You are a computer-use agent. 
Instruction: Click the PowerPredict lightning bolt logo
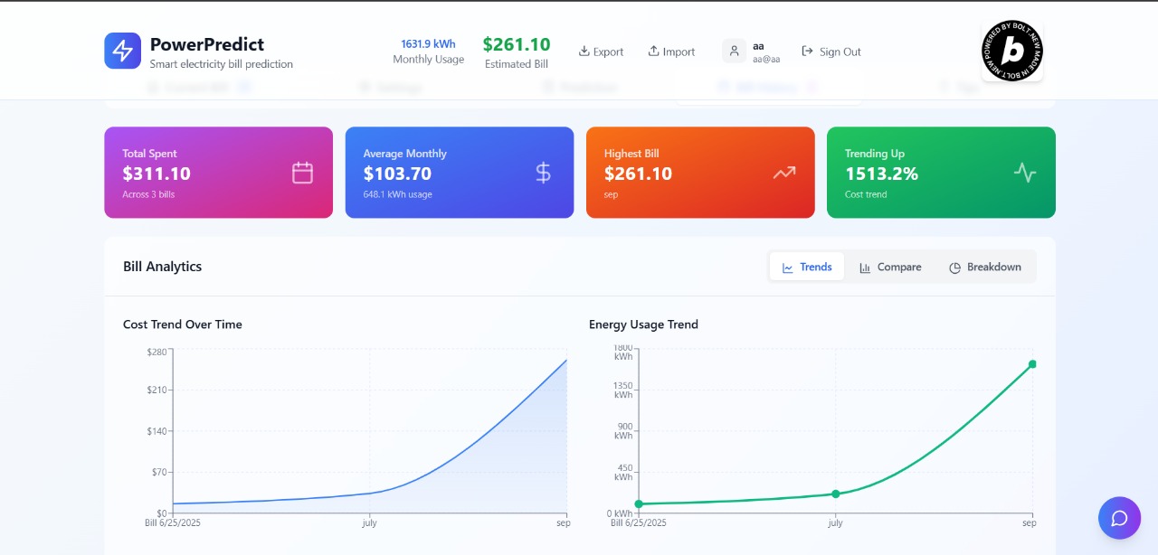(x=122, y=51)
